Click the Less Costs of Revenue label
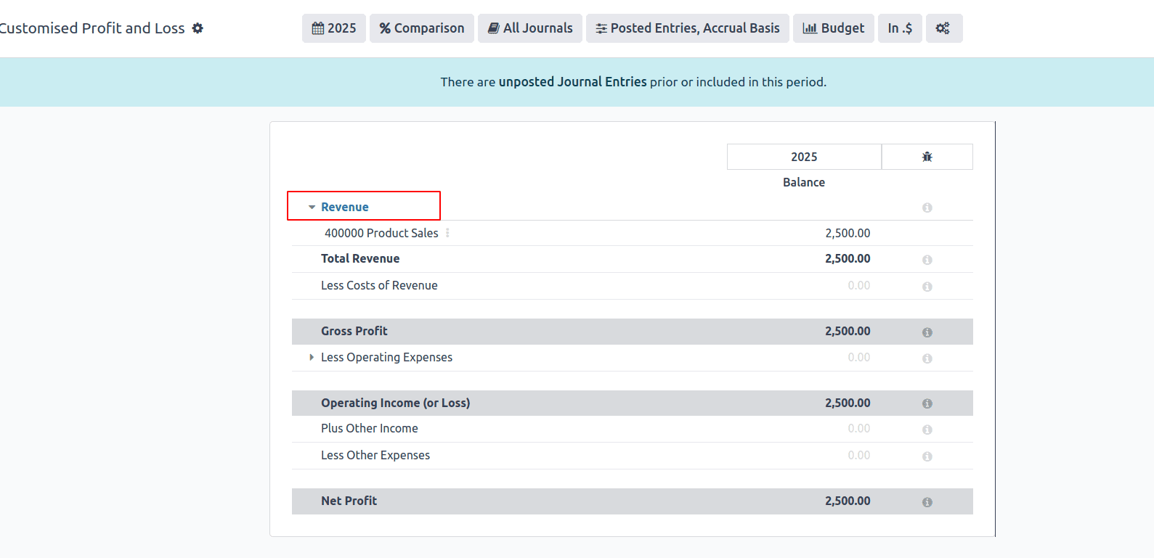The width and height of the screenshot is (1154, 558). (379, 285)
